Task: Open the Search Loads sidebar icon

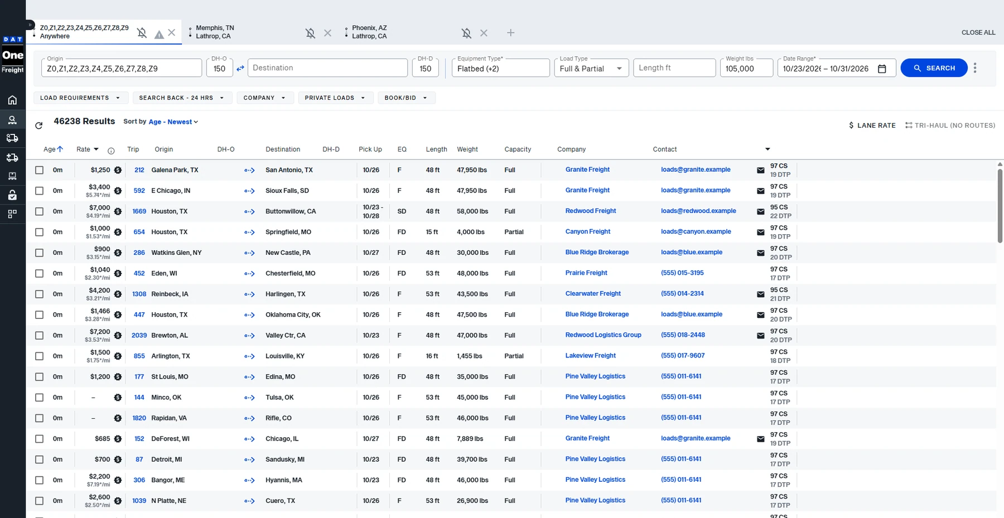Action: point(12,119)
